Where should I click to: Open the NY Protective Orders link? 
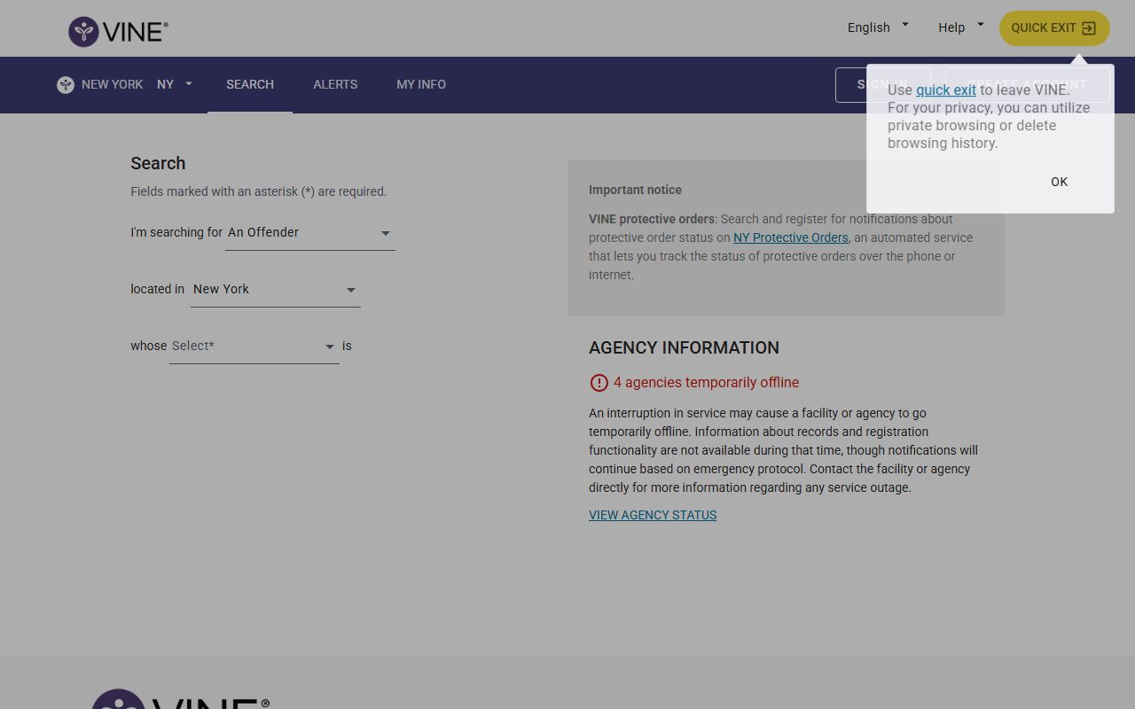point(791,238)
